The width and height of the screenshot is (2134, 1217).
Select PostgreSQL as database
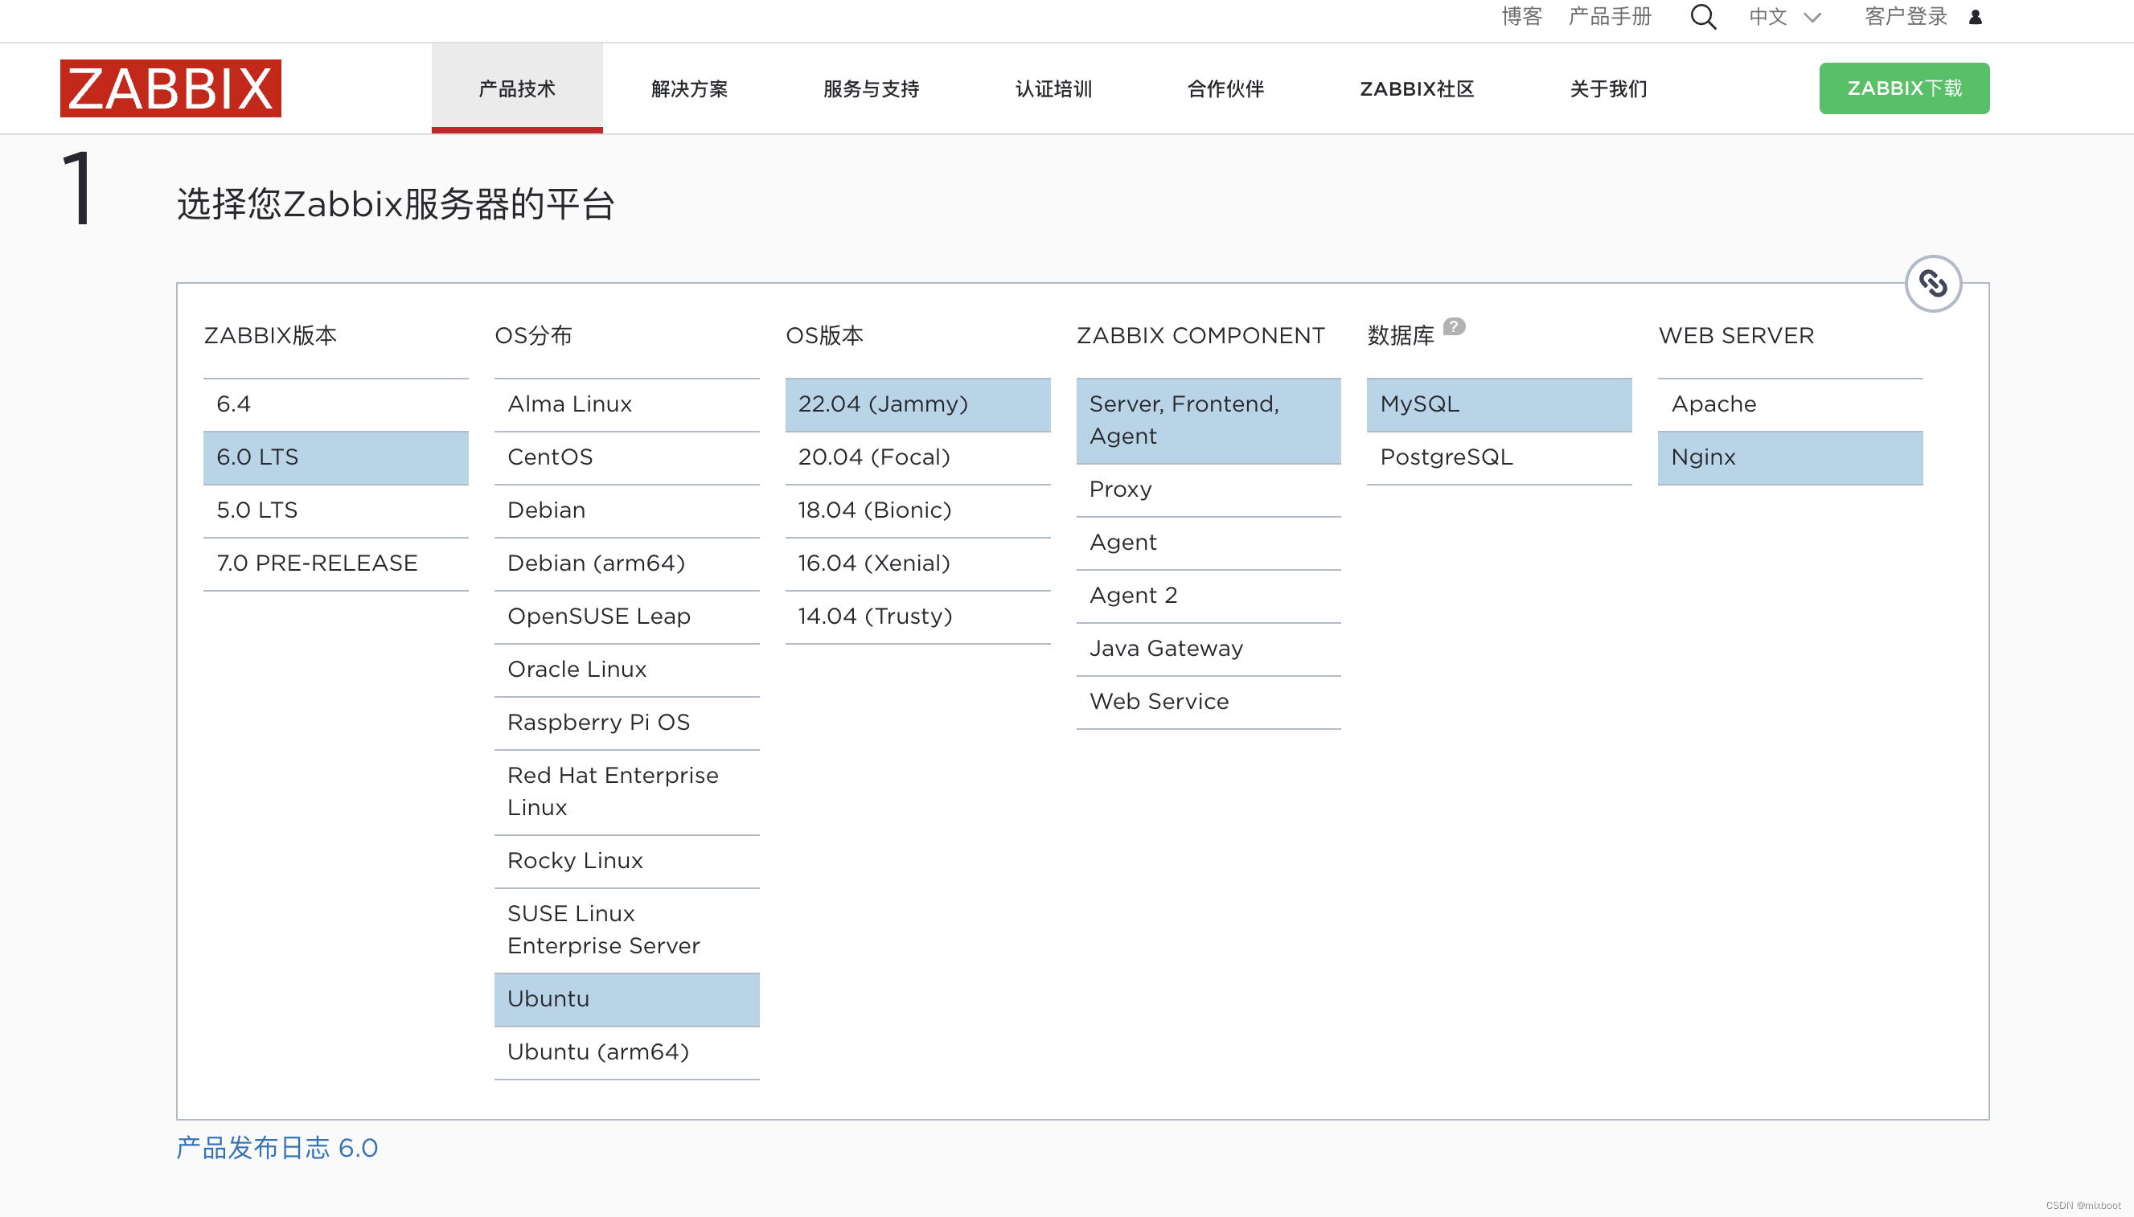(x=1447, y=456)
